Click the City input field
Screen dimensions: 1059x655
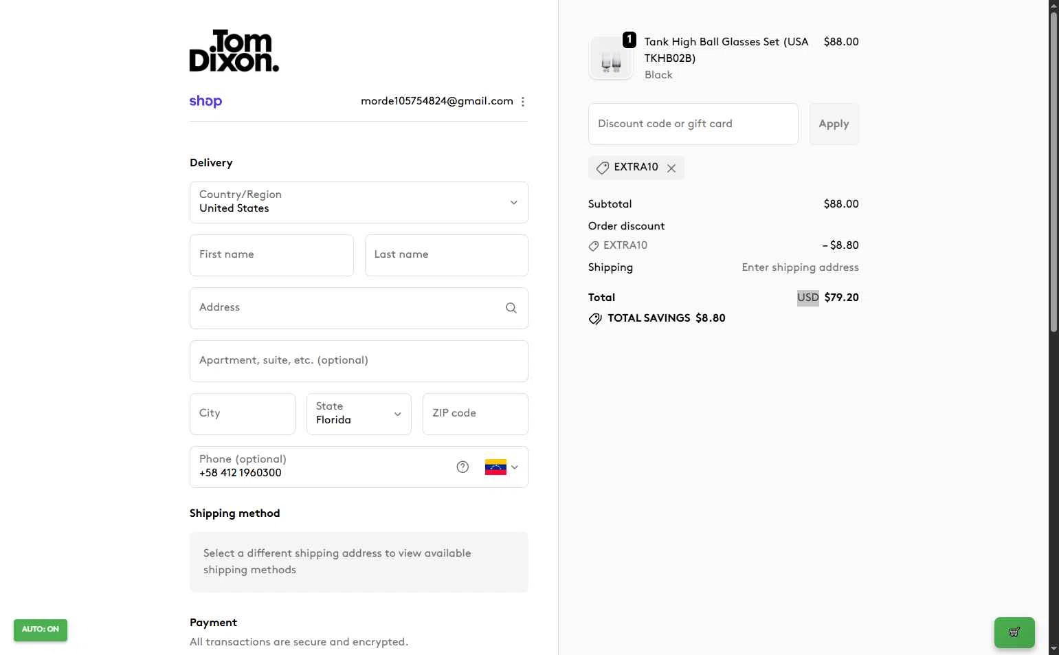(x=243, y=414)
